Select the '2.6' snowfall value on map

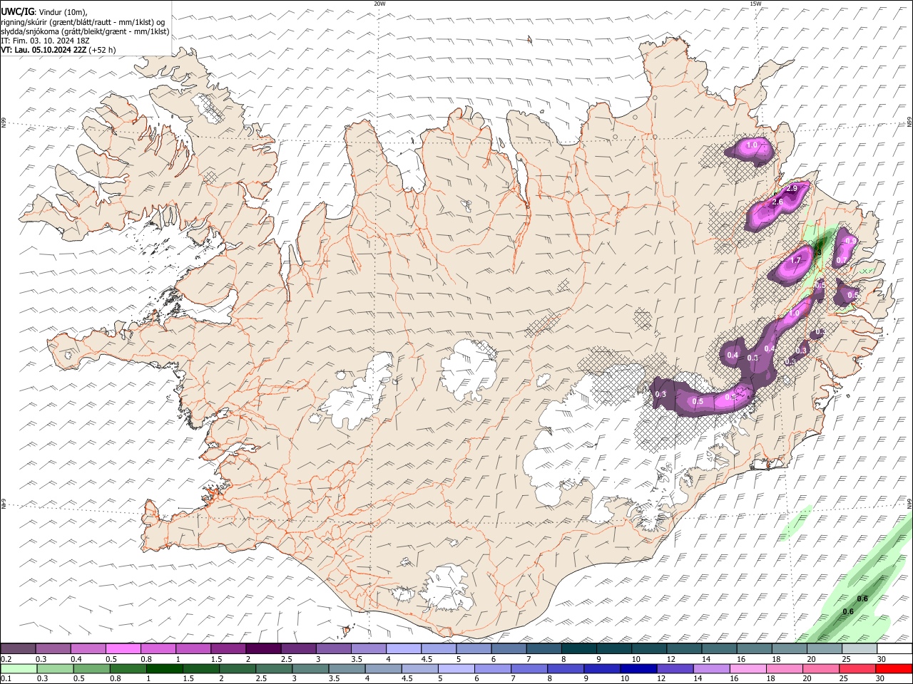tap(777, 202)
